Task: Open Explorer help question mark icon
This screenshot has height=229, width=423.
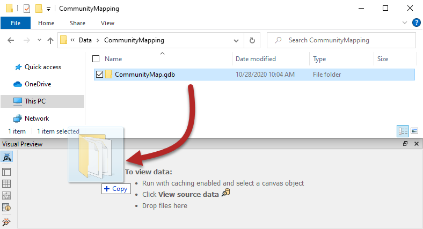Action: pos(416,23)
